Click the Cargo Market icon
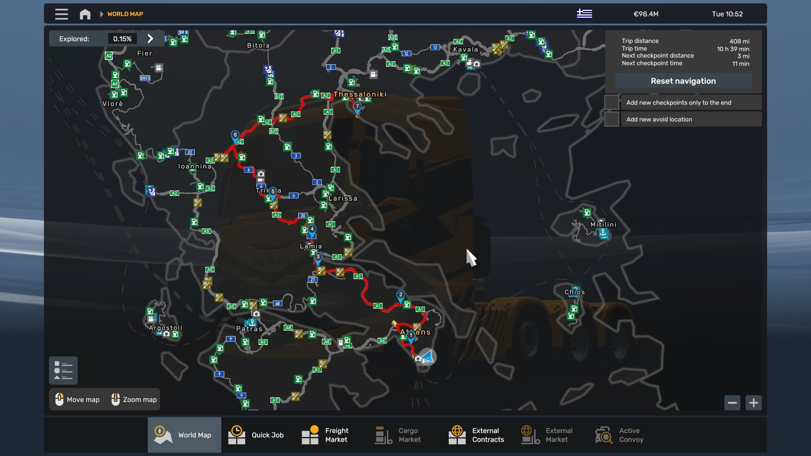This screenshot has height=456, width=811. pos(383,434)
